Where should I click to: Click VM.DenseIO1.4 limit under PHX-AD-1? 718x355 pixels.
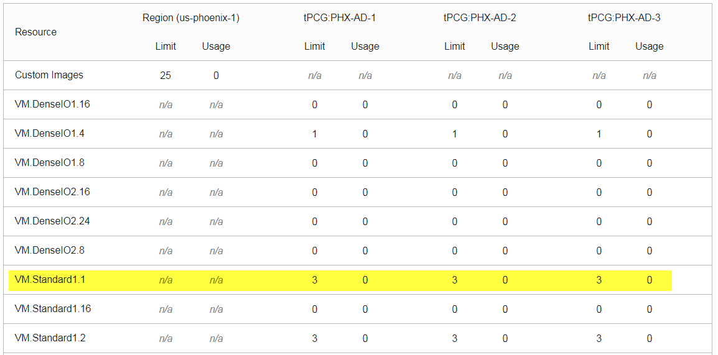click(315, 134)
